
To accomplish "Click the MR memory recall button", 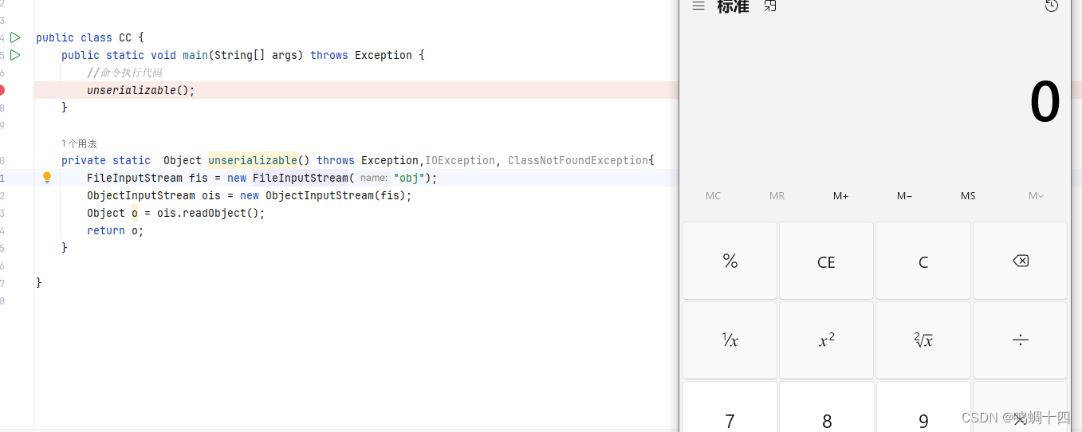I will click(x=777, y=196).
